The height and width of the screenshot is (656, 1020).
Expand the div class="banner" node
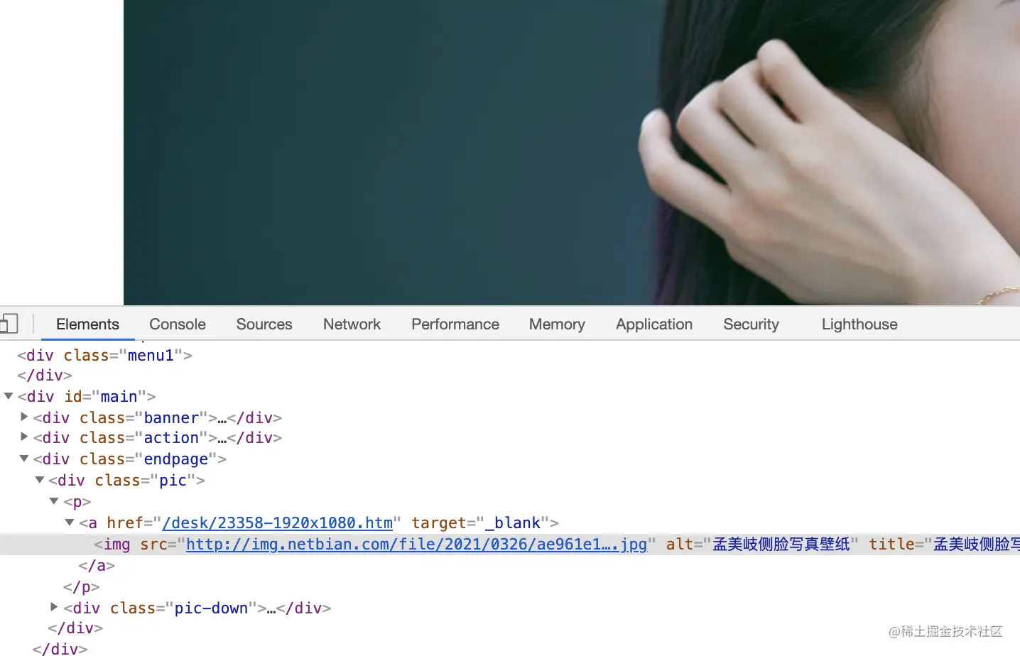click(24, 417)
